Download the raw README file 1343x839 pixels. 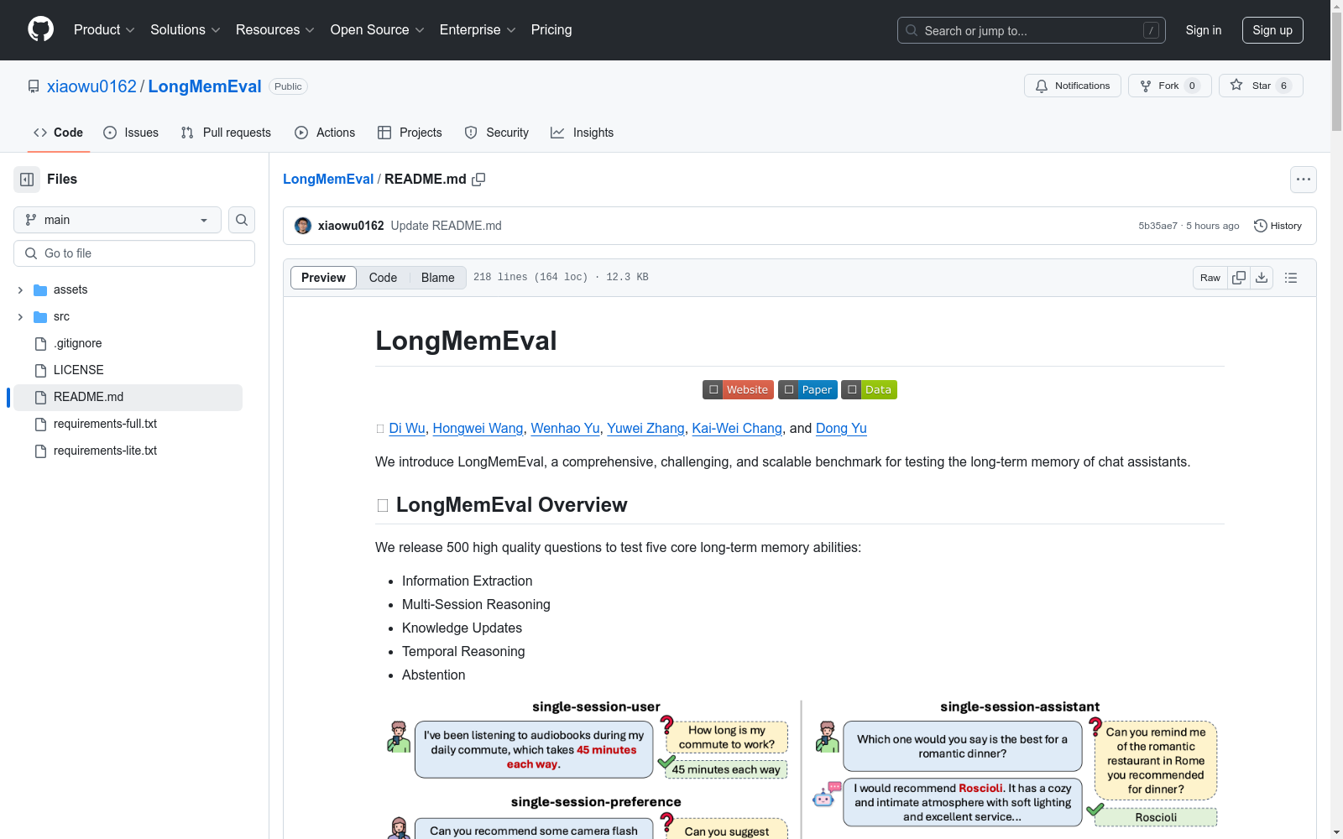[1262, 277]
